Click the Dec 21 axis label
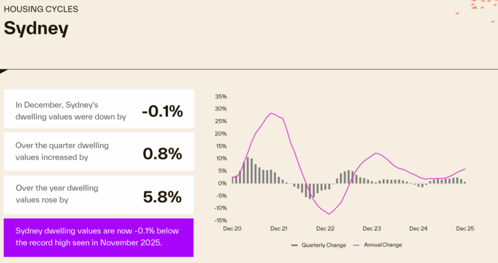Image resolution: width=498 pixels, height=263 pixels. 280,229
